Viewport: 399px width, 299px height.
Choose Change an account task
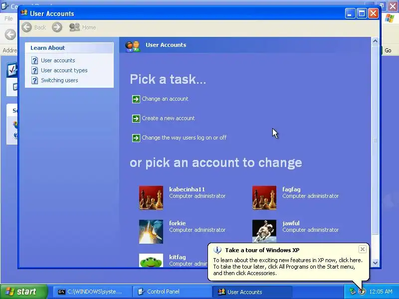(165, 99)
